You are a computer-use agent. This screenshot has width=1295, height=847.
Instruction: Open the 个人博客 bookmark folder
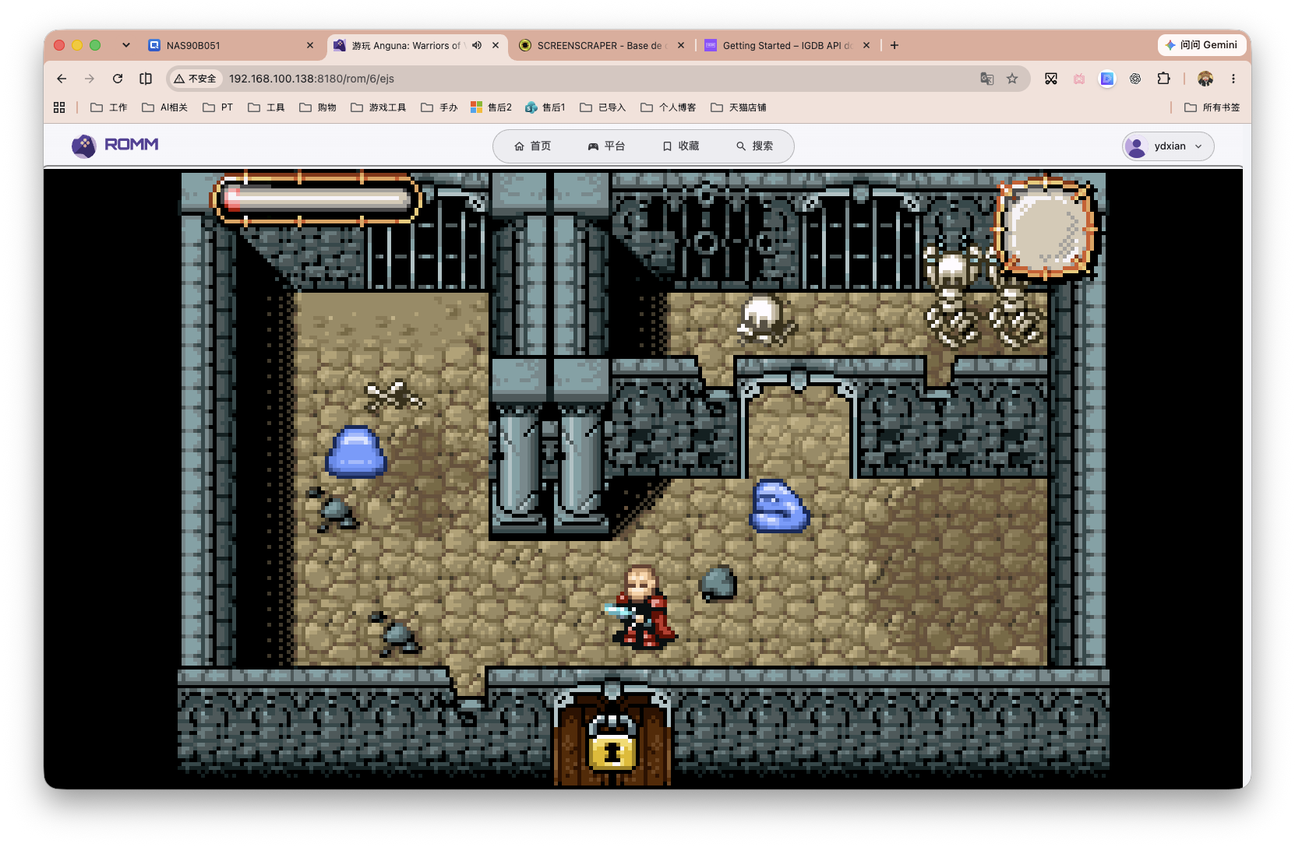click(x=669, y=107)
